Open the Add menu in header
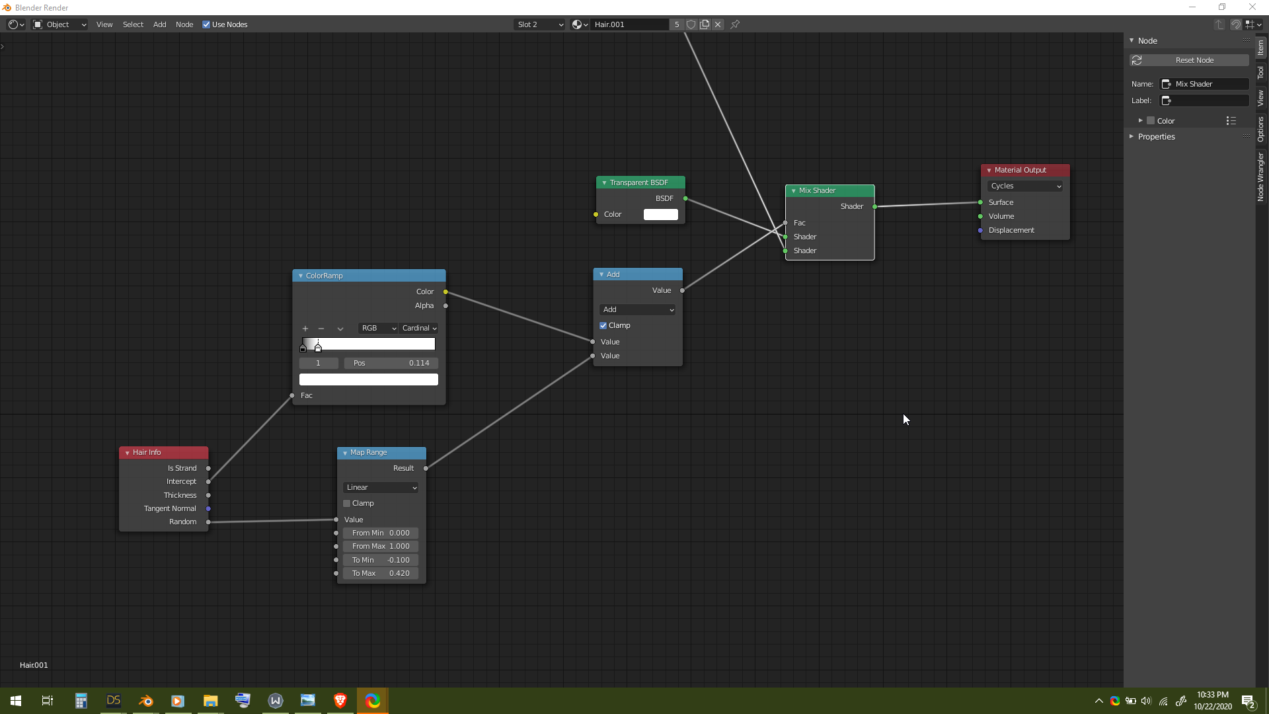This screenshot has width=1269, height=714. (x=159, y=24)
